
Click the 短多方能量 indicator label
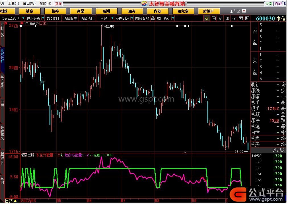point(73,155)
